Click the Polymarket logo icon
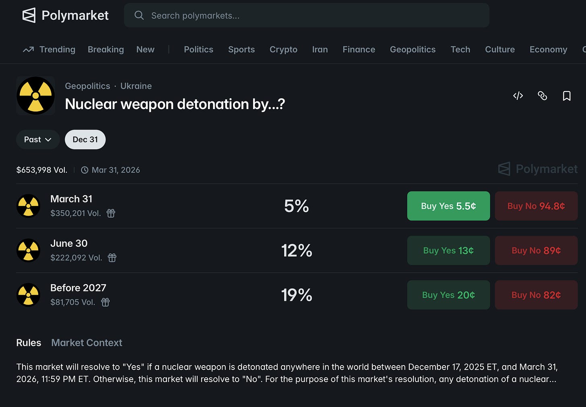Viewport: 586px width, 407px height. (x=29, y=15)
